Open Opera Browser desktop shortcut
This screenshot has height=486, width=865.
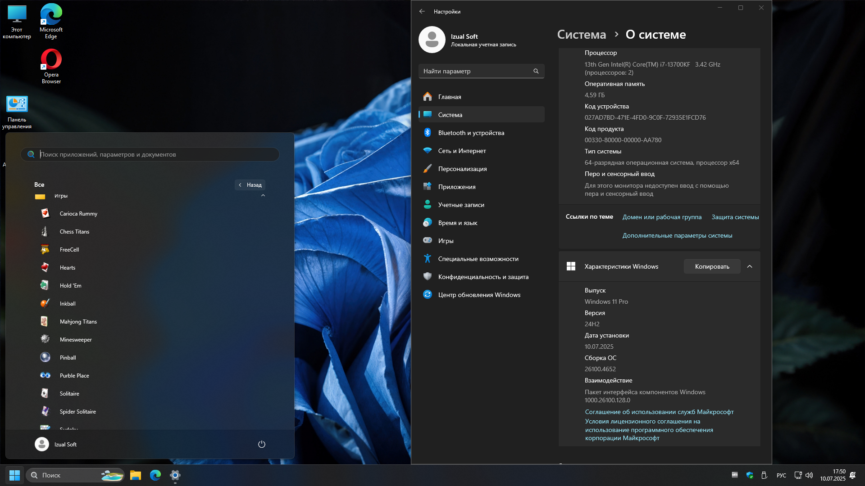[51, 67]
